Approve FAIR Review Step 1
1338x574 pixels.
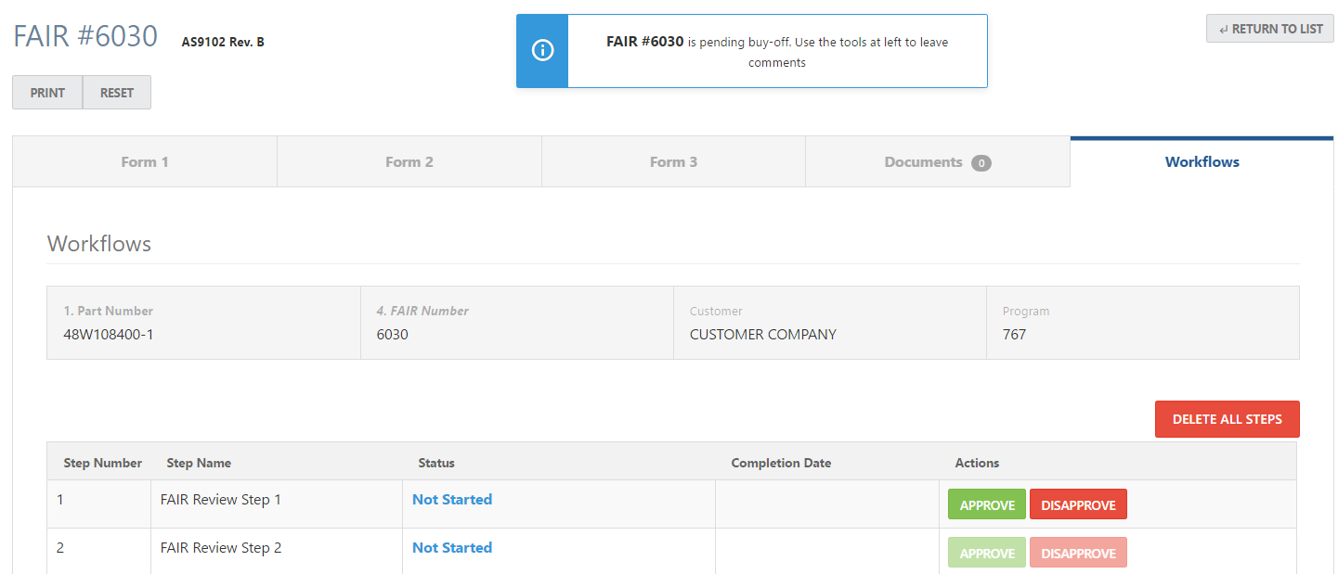coord(987,505)
